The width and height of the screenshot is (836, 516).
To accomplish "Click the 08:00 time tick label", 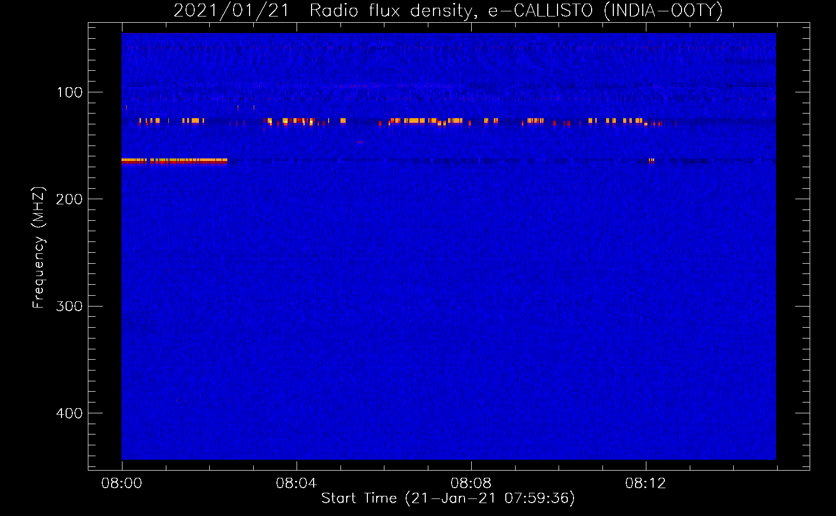I will tap(121, 483).
